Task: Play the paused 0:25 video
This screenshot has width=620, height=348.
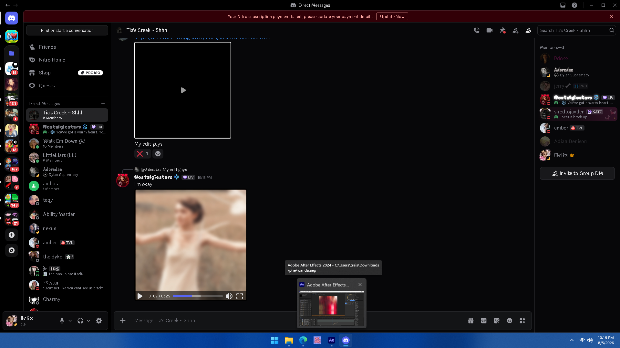Action: [x=140, y=296]
